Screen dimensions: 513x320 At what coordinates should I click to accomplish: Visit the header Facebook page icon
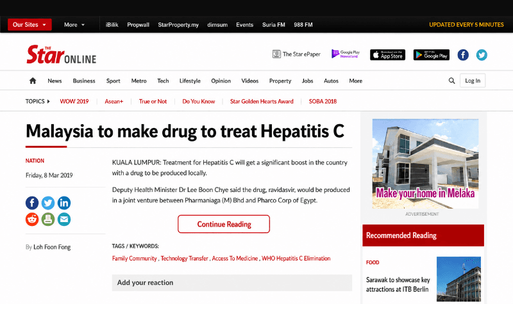coord(463,55)
